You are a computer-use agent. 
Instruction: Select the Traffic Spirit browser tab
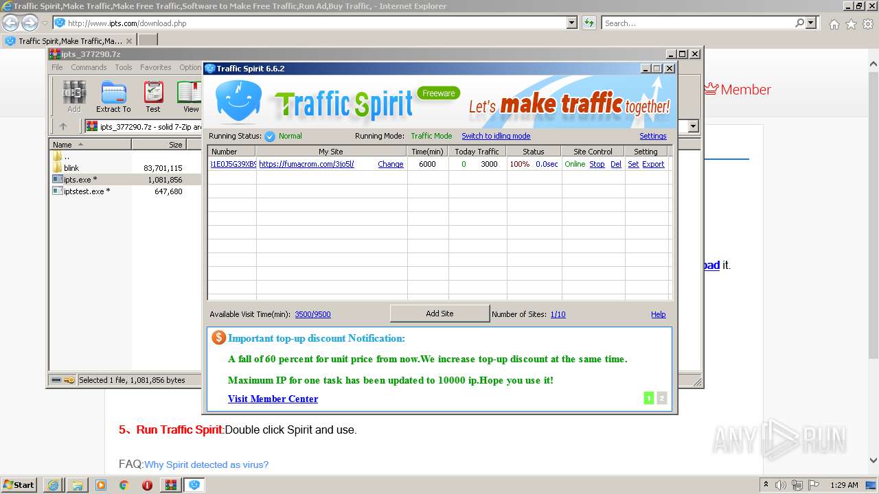coord(68,41)
